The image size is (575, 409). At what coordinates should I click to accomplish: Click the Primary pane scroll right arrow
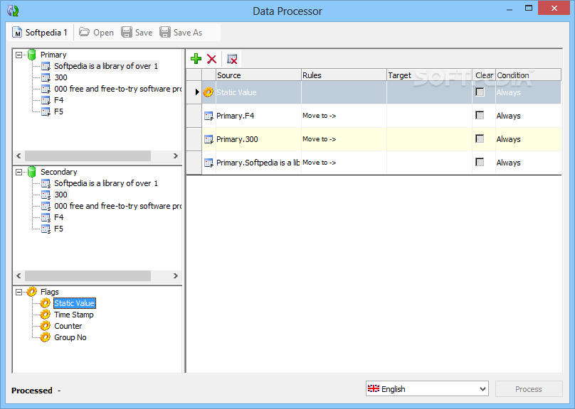tap(176, 156)
